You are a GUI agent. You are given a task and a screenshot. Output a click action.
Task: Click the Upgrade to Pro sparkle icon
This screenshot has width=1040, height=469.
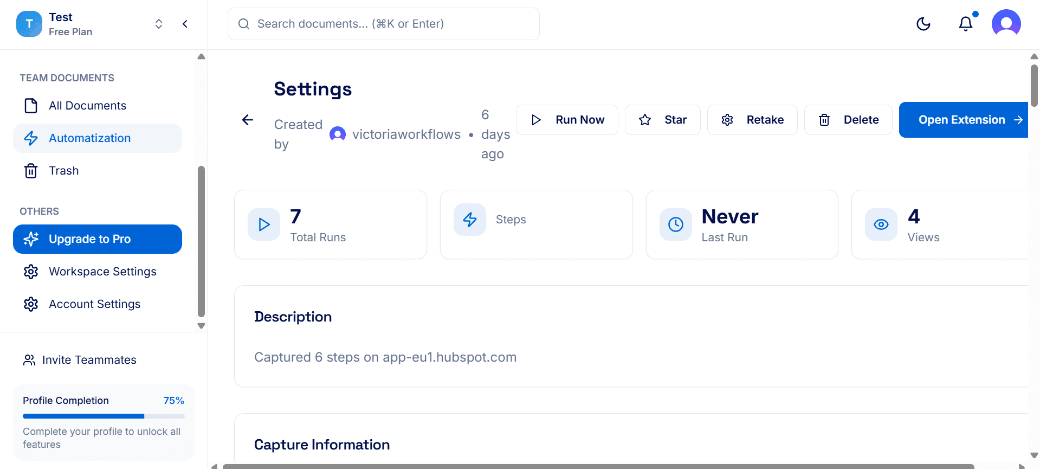[31, 239]
